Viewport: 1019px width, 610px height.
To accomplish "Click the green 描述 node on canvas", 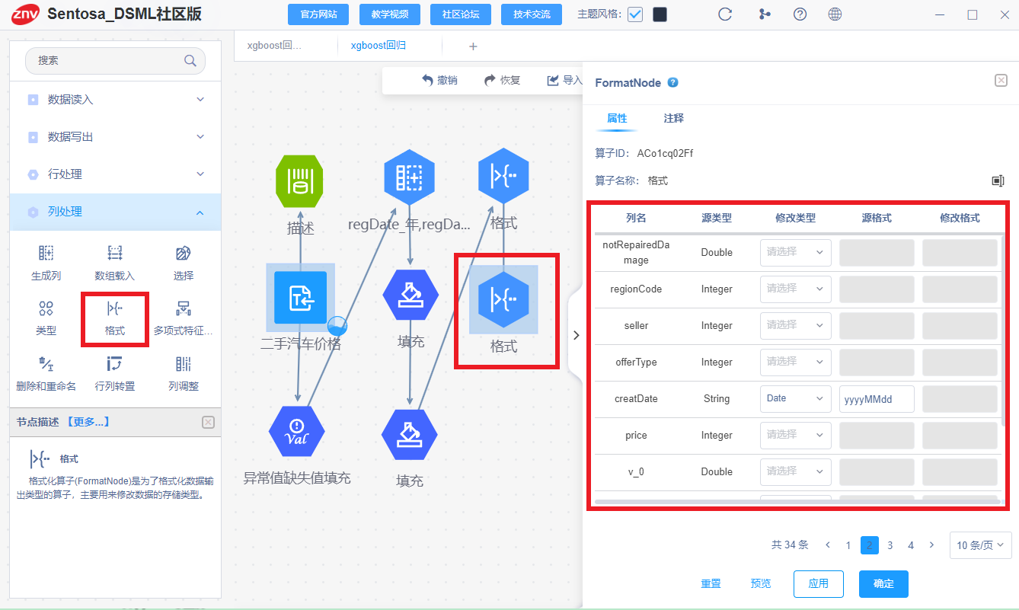I will coord(300,182).
